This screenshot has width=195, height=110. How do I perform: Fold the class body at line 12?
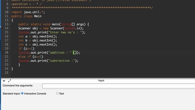point(9,20)
